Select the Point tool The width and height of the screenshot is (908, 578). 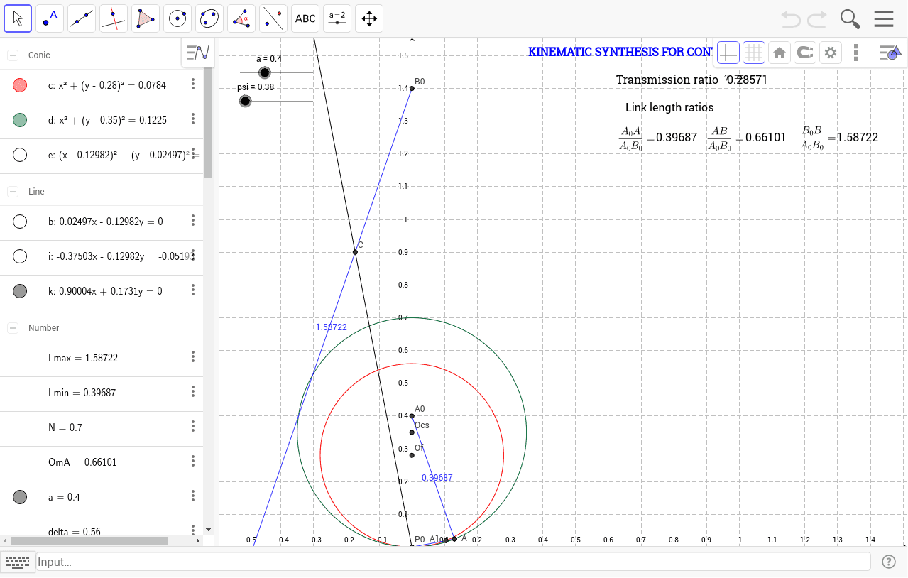[x=50, y=18]
